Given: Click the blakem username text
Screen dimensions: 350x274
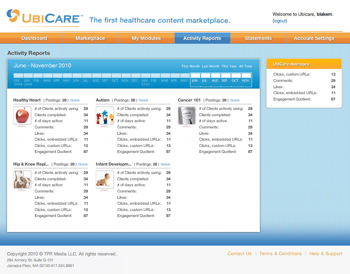Looking at the screenshot, I should (x=324, y=14).
